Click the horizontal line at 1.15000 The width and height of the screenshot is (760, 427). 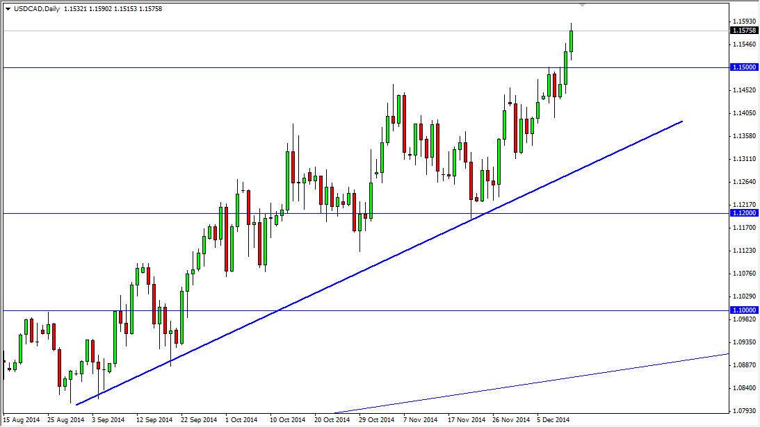point(209,67)
